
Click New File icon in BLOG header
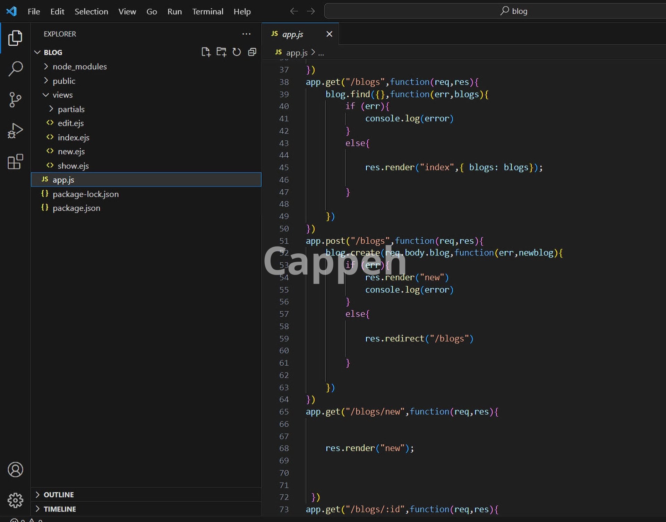(x=206, y=52)
